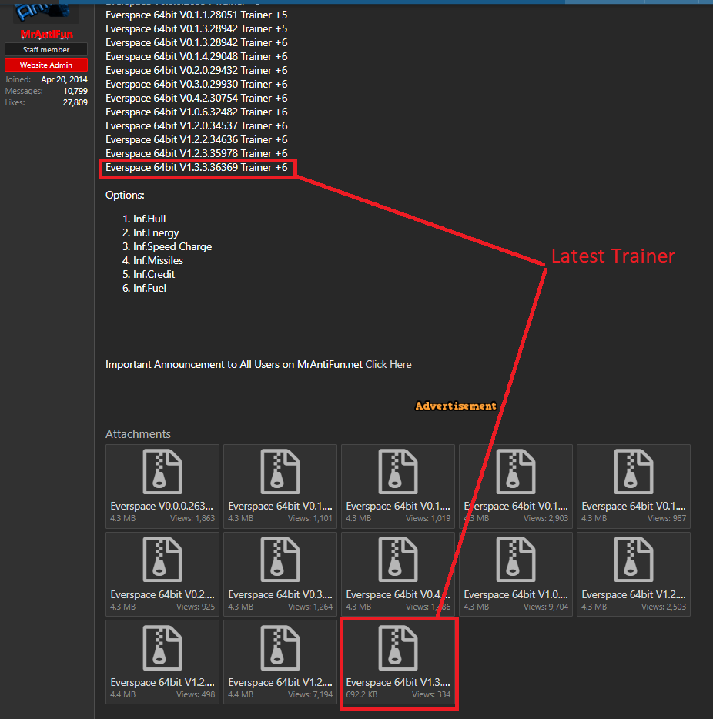Click the Joined date Apr 20, 2014
Image resolution: width=713 pixels, height=719 pixels.
click(x=64, y=80)
